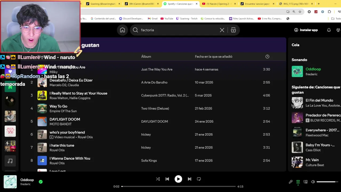341x192 pixels.
Task: Select the DAYLIGHT DOOM track title
Action: click(x=65, y=119)
